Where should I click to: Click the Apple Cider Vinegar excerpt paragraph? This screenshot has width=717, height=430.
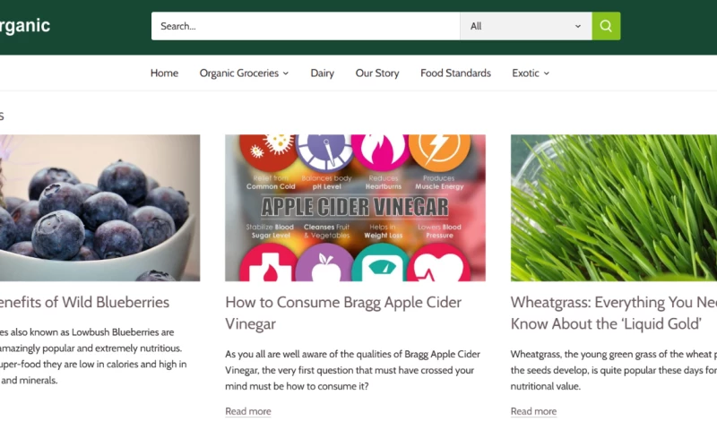tap(352, 370)
